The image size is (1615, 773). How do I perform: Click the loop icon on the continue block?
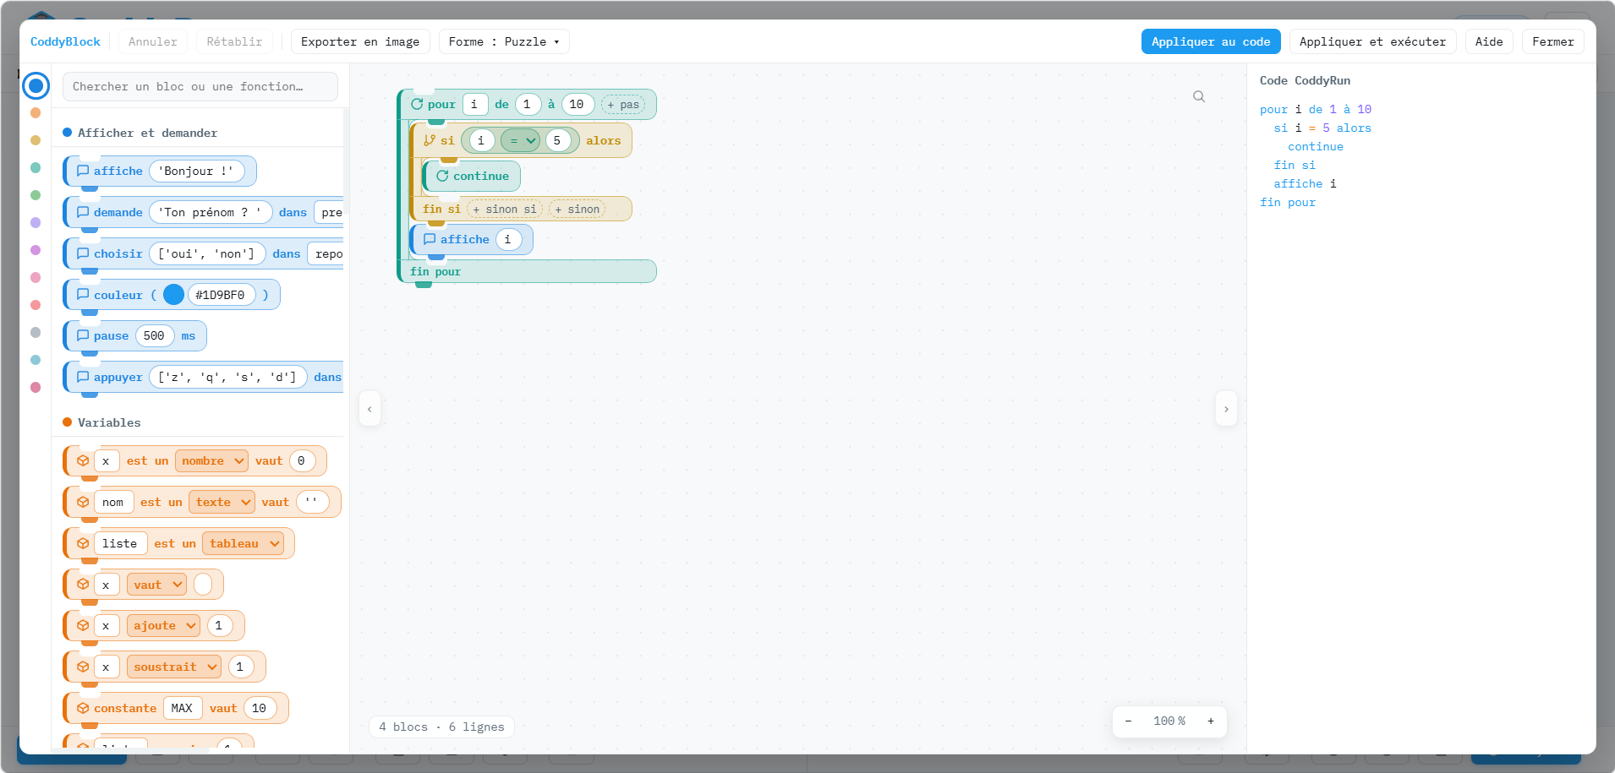click(x=442, y=176)
